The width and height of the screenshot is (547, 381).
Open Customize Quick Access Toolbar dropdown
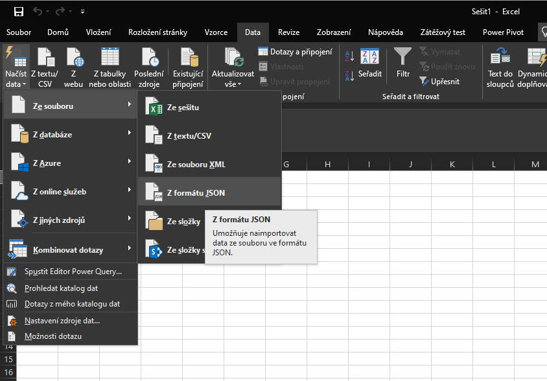pos(83,12)
